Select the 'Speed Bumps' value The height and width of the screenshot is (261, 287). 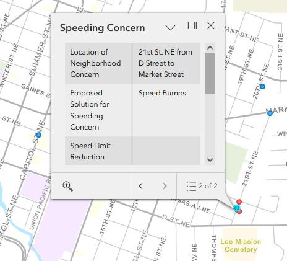click(x=162, y=93)
